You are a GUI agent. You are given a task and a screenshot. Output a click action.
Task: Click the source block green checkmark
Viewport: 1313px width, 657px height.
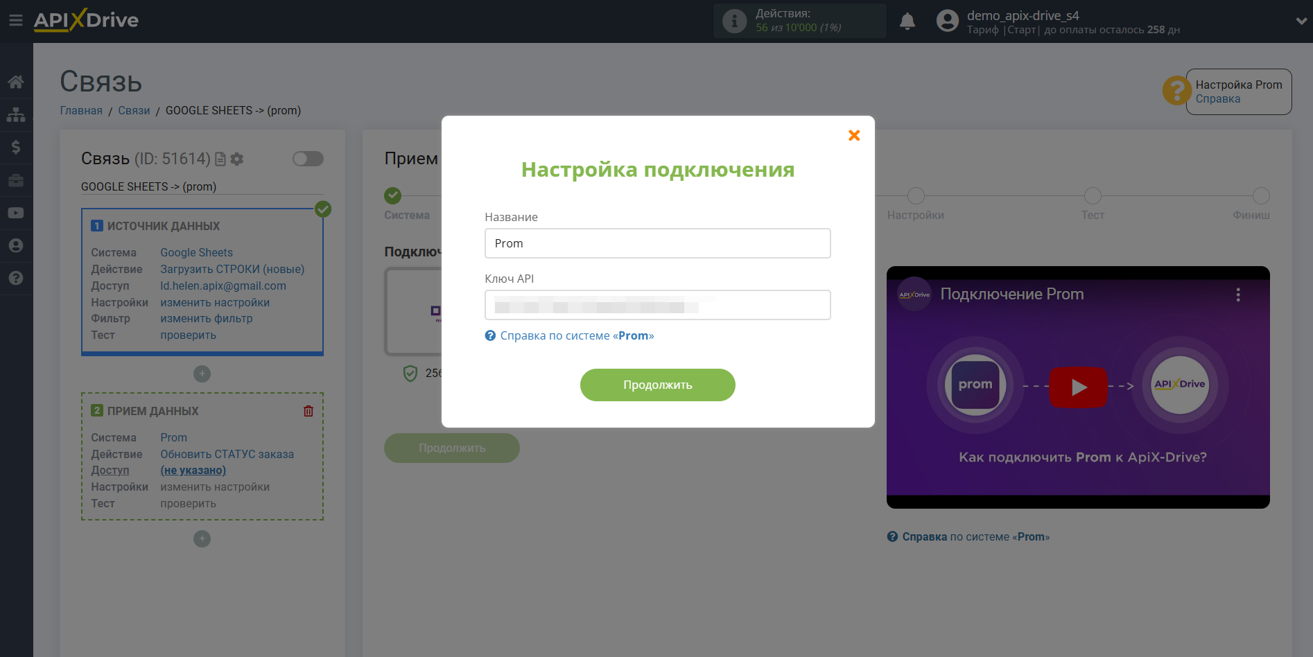coord(323,209)
